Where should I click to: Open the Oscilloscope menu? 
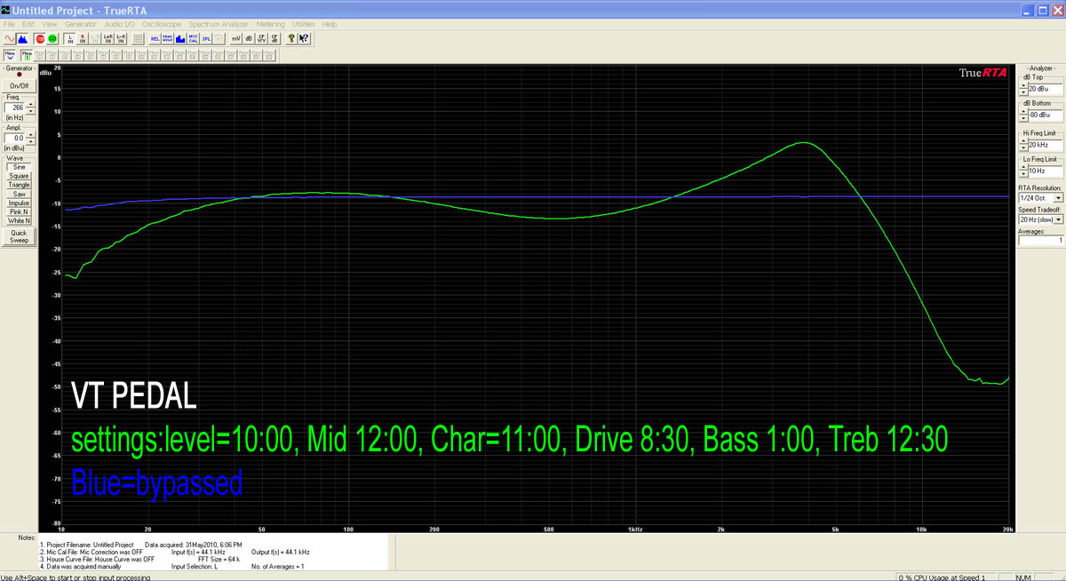[162, 24]
